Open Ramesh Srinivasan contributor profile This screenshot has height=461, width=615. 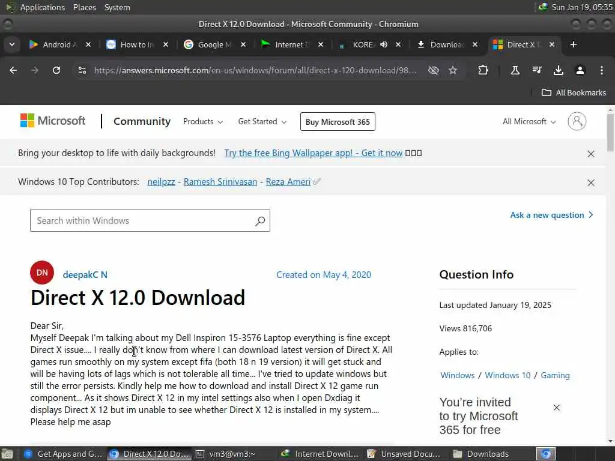coord(220,182)
